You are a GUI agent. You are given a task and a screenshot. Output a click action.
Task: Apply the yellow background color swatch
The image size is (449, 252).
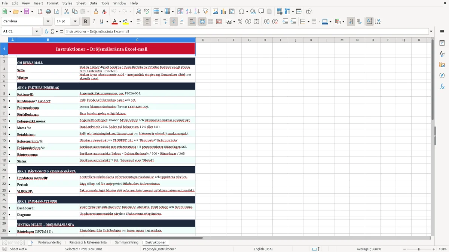126,22
